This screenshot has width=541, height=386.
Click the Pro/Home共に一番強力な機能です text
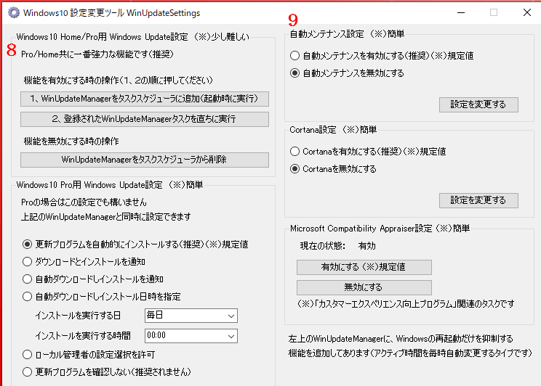(97, 54)
